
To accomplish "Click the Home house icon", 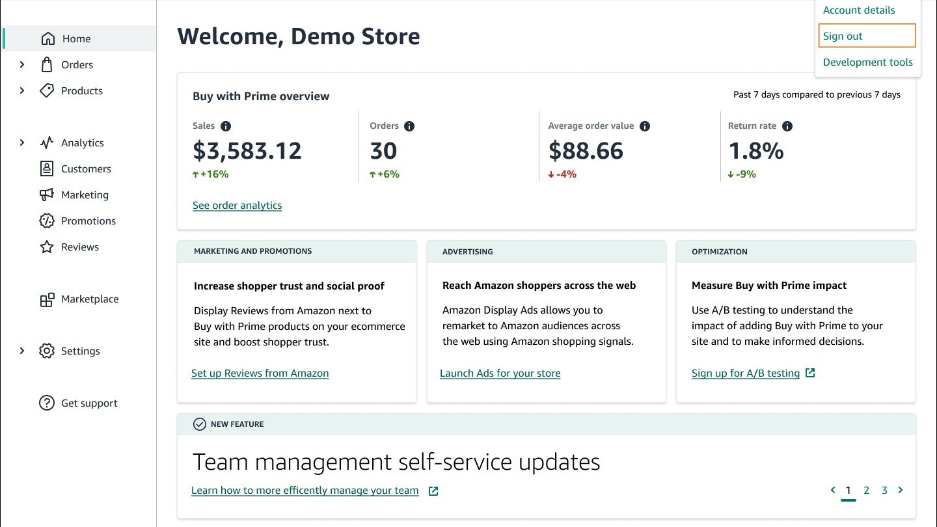I will (x=48, y=38).
